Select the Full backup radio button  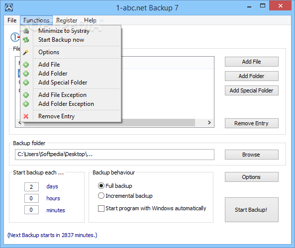(101, 186)
